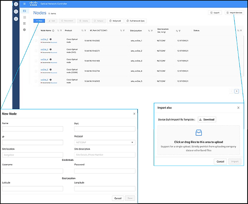
Task: Open the grey square icon below Nodes in sidebar
Action: pyautogui.click(x=24, y=17)
